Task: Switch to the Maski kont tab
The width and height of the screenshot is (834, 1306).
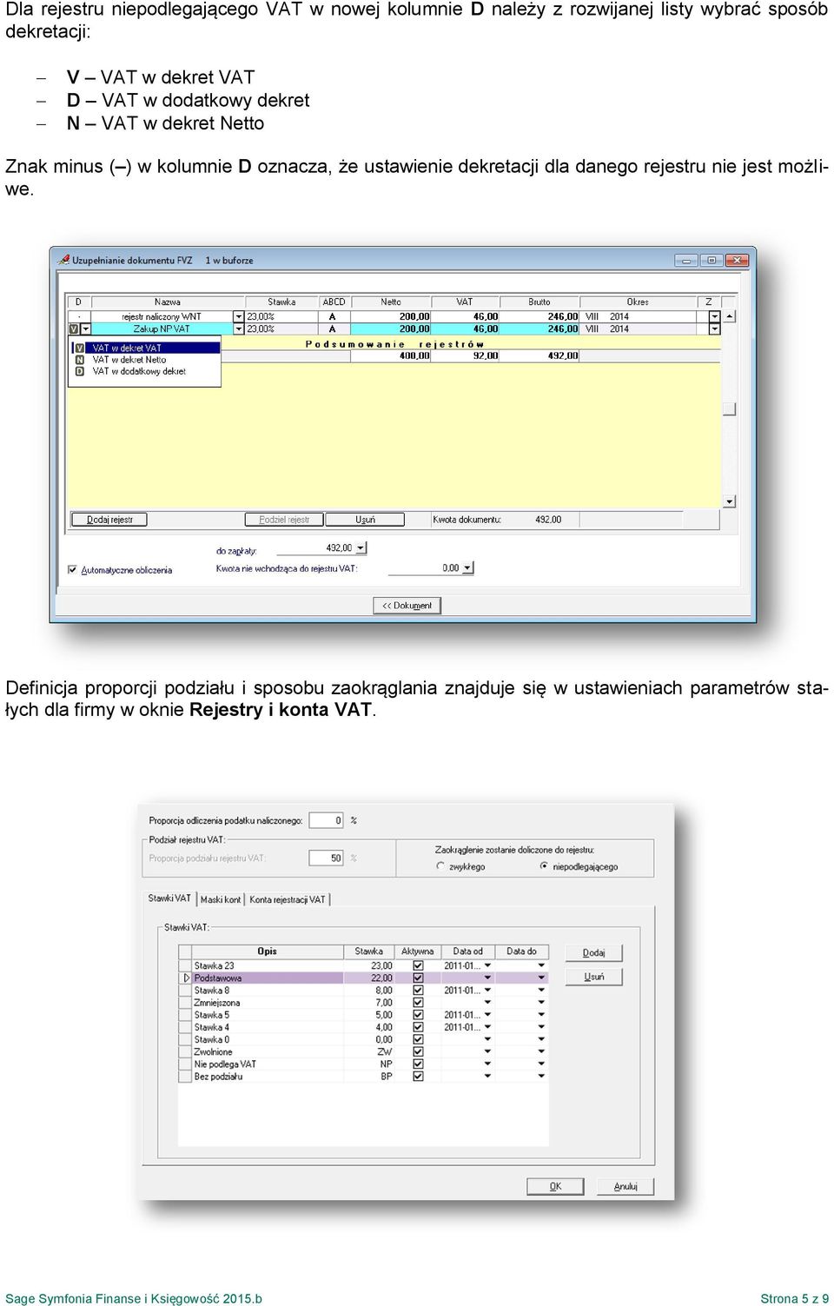Action: [x=221, y=899]
